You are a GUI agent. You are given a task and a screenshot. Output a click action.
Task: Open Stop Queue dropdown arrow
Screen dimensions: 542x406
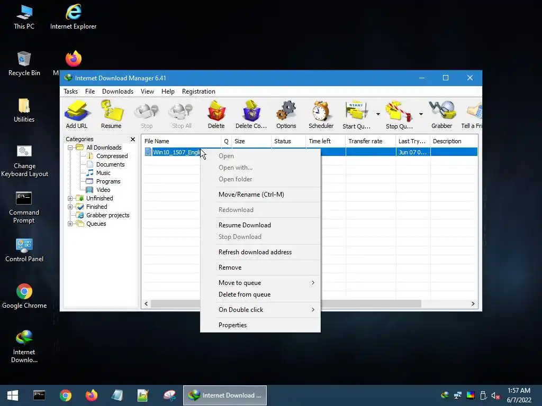pyautogui.click(x=421, y=114)
